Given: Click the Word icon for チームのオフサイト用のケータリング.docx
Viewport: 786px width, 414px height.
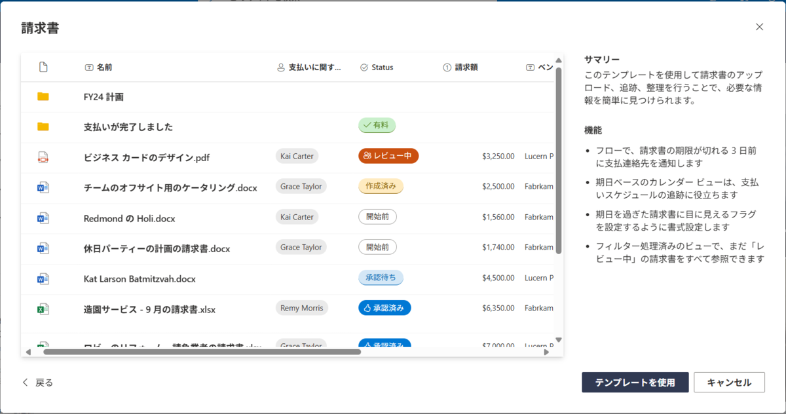Looking at the screenshot, I should (43, 187).
